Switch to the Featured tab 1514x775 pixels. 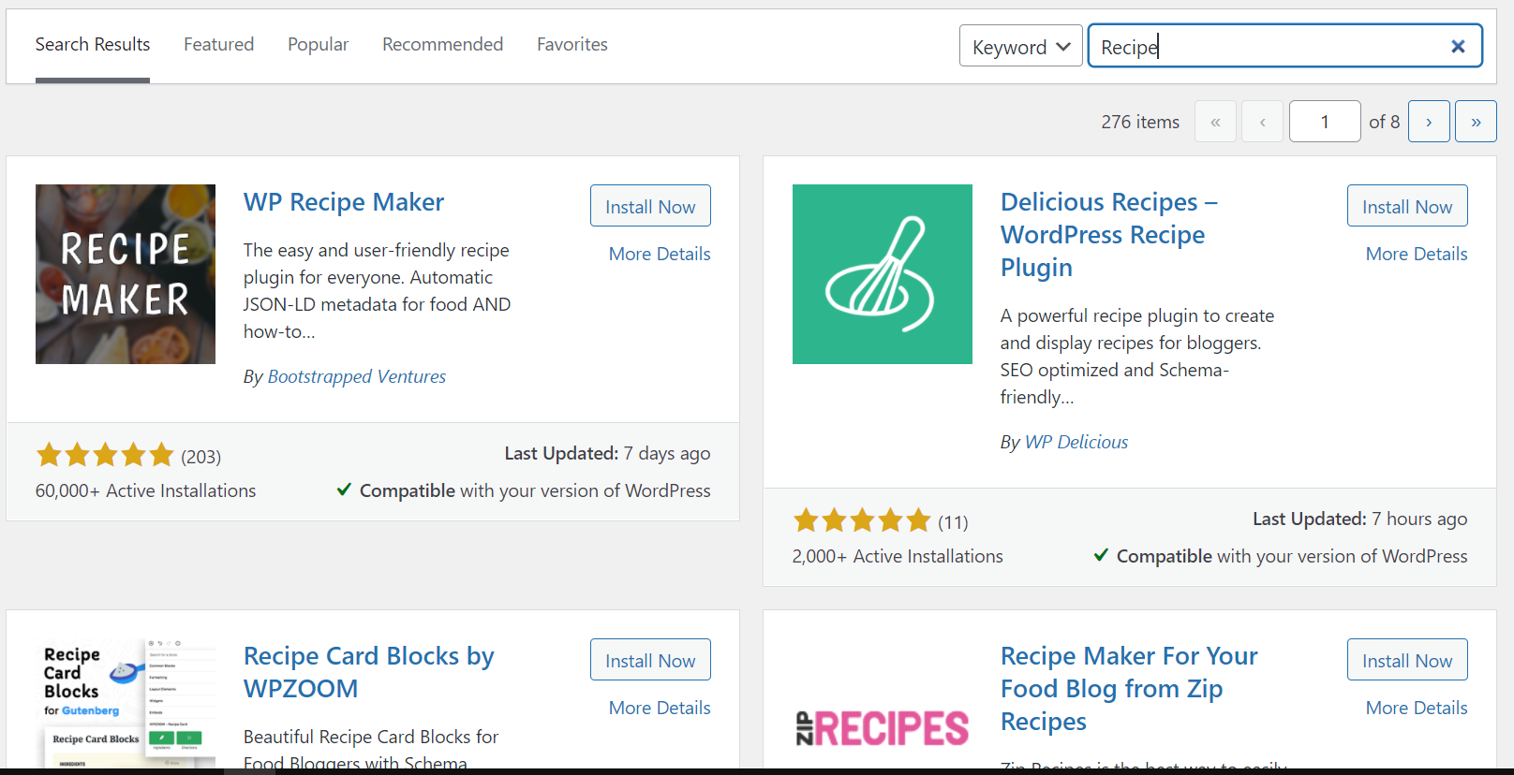(218, 44)
